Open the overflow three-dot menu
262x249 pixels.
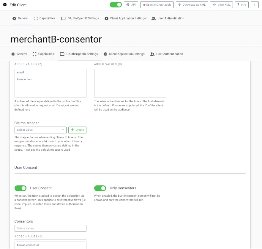click(255, 4)
